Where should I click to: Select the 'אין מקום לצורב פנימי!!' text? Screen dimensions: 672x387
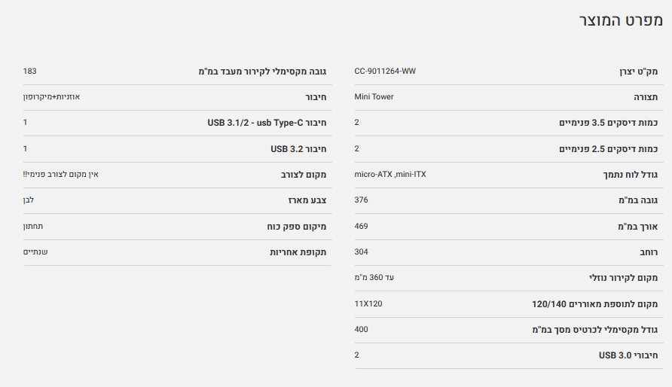61,174
